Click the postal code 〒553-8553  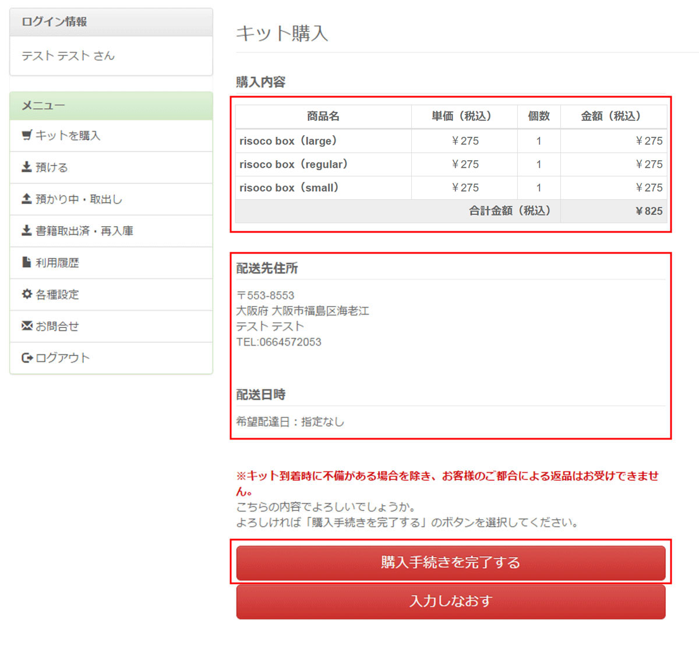266,295
